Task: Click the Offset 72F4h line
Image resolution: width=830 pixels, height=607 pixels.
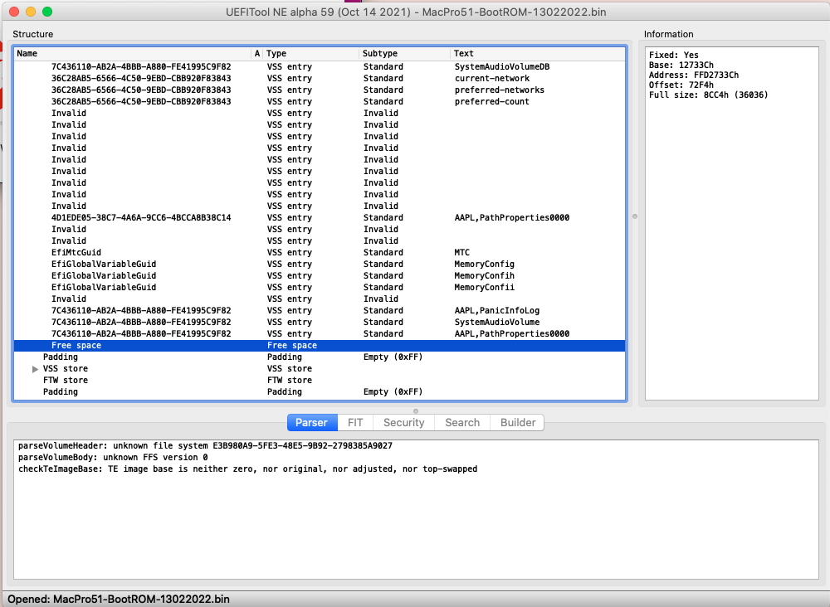Action: pyautogui.click(x=681, y=85)
